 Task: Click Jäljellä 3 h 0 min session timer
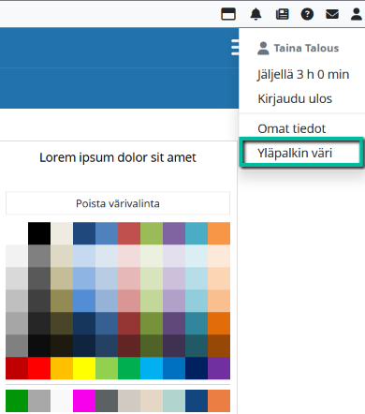click(303, 75)
